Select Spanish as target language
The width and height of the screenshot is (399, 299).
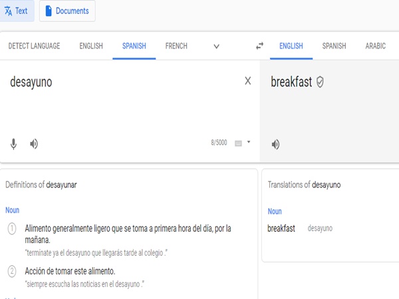click(x=334, y=46)
